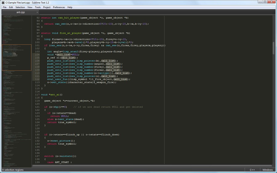Open the Help menu
The width and height of the screenshot is (277, 173).
pos(70,7)
